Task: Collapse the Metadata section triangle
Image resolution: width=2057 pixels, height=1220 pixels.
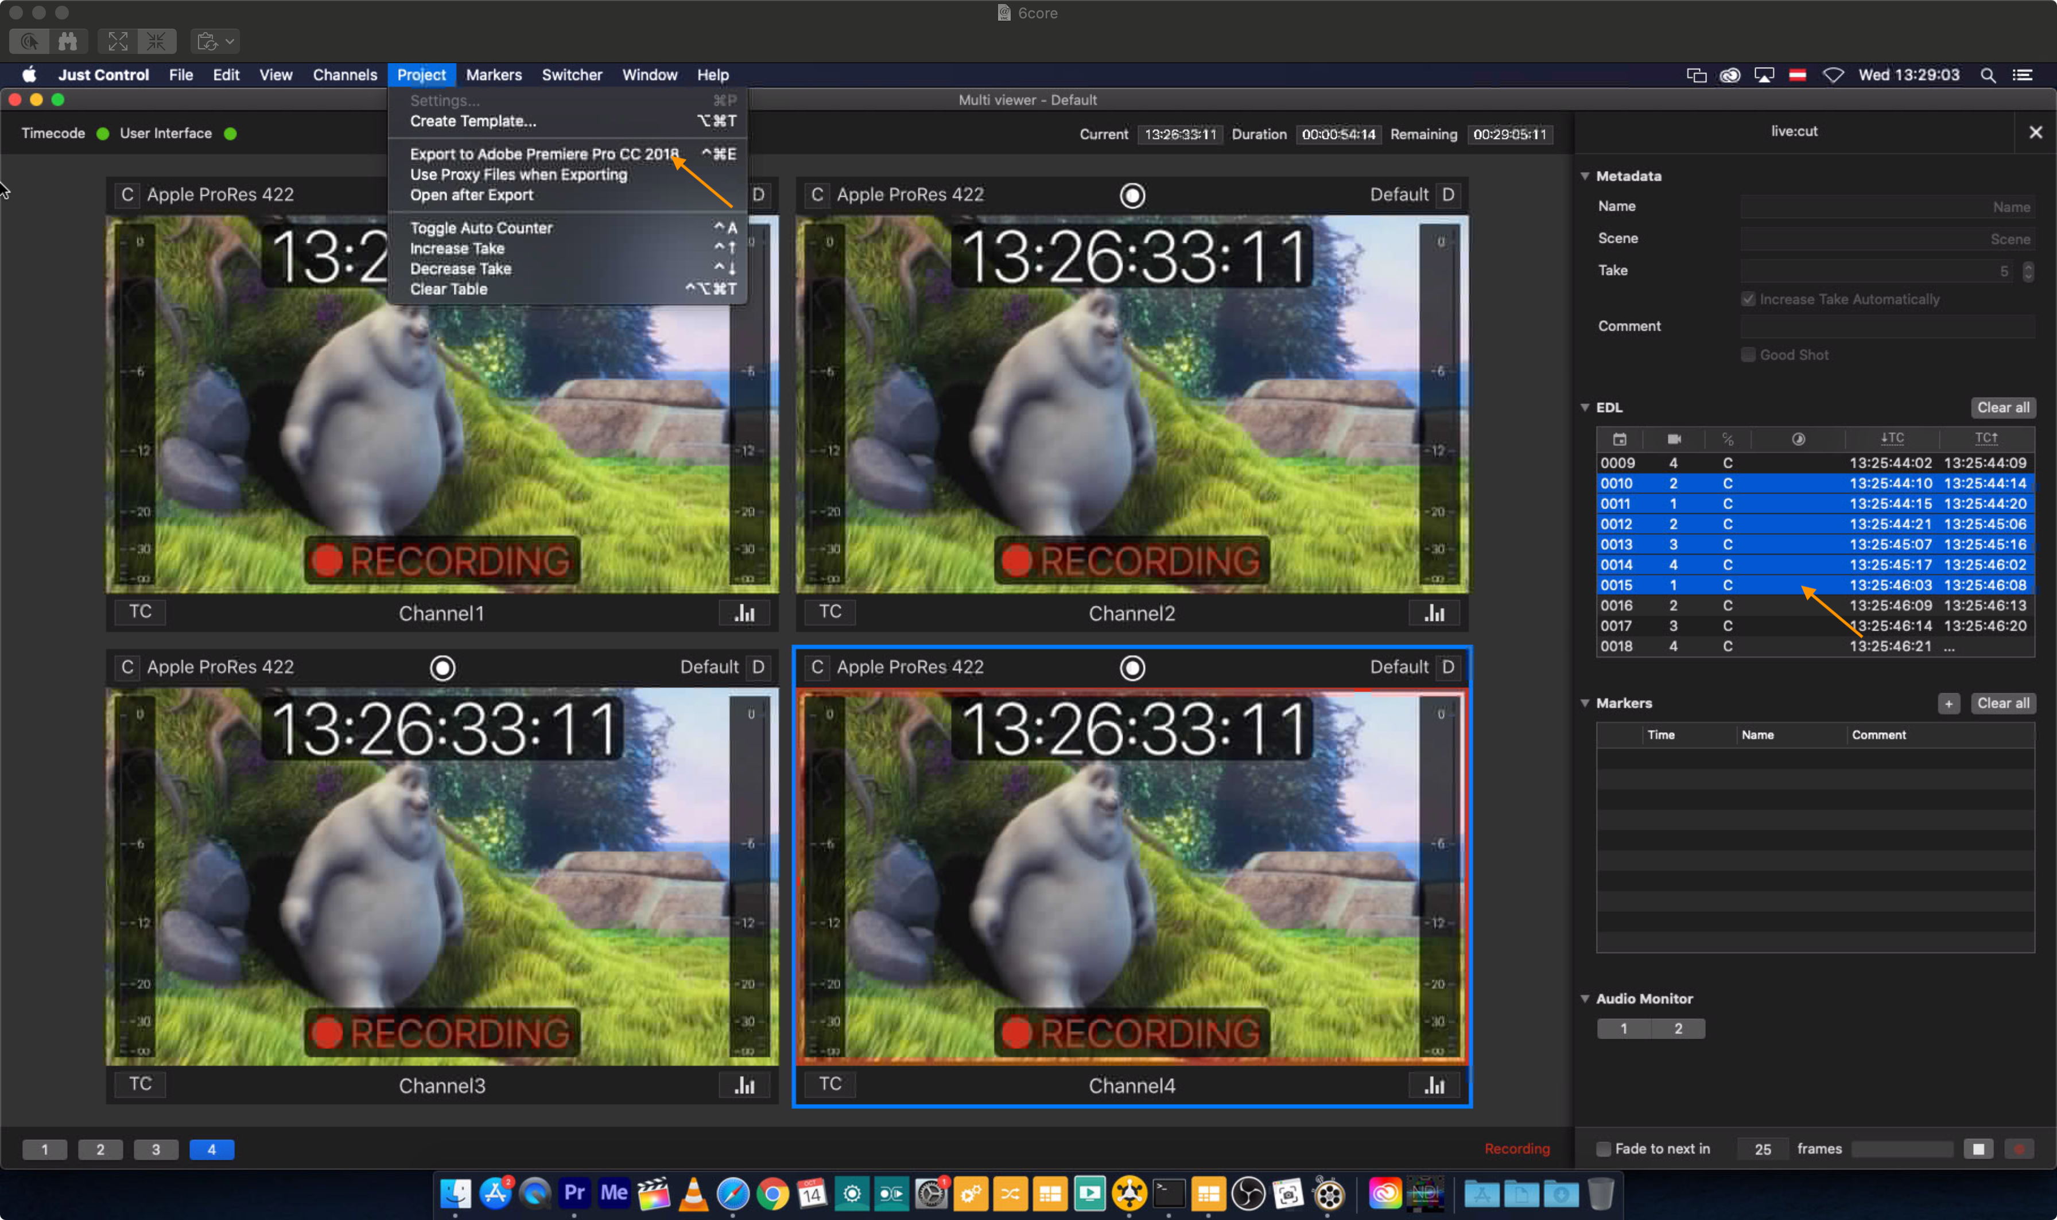Action: coord(1585,176)
